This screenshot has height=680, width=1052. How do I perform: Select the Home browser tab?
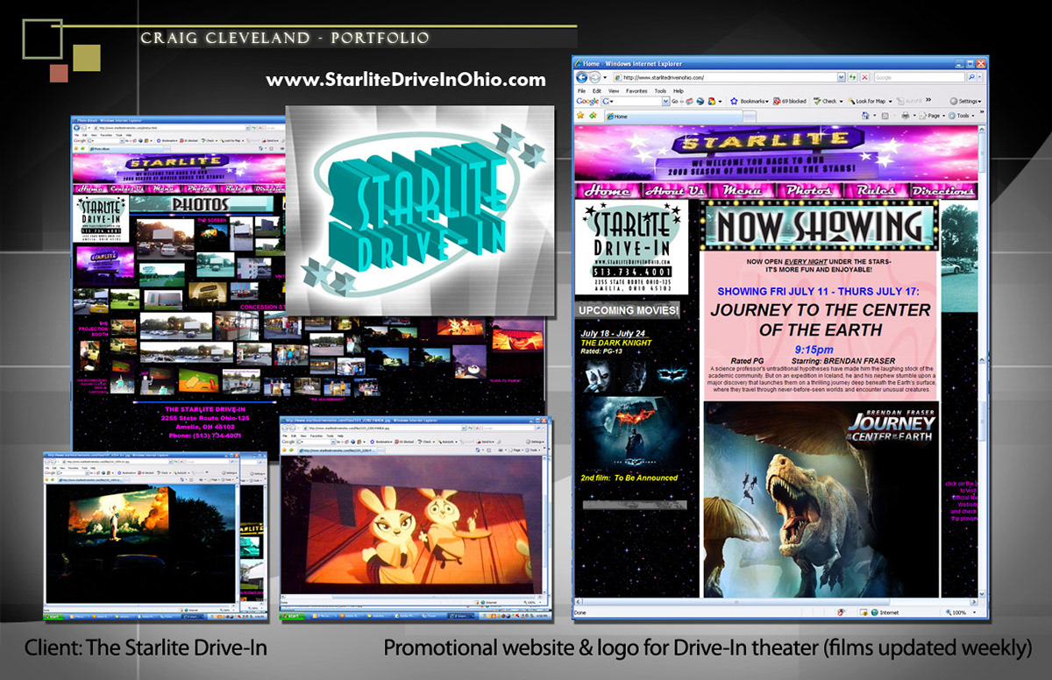[x=673, y=116]
